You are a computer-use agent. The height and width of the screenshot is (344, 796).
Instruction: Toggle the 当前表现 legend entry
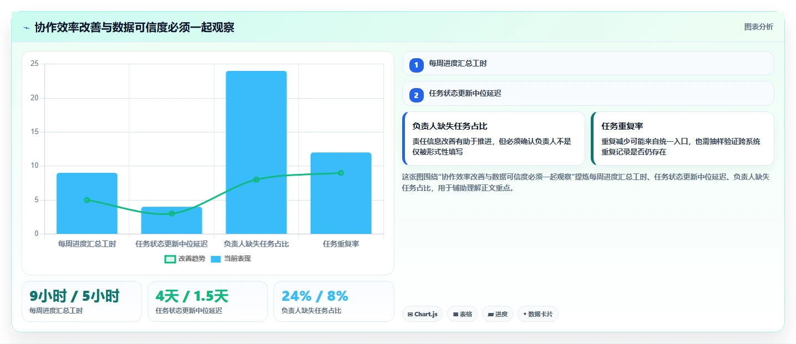(231, 259)
